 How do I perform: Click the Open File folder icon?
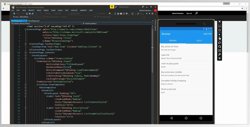coord(27,14)
